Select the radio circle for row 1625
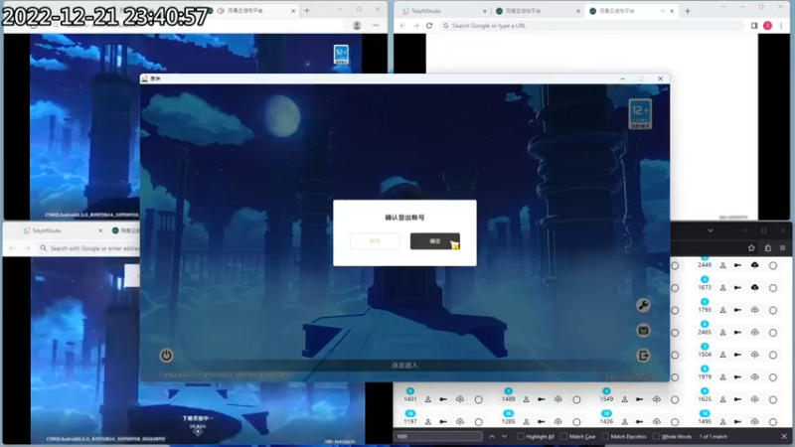The image size is (795, 447). click(773, 399)
